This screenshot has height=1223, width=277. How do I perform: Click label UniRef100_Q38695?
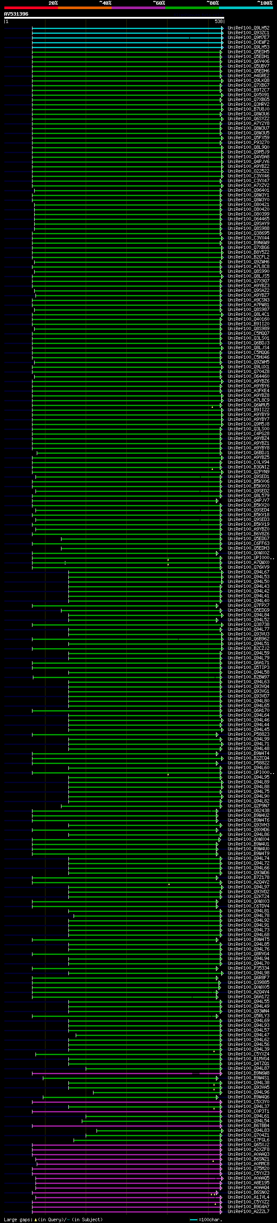[248, 233]
